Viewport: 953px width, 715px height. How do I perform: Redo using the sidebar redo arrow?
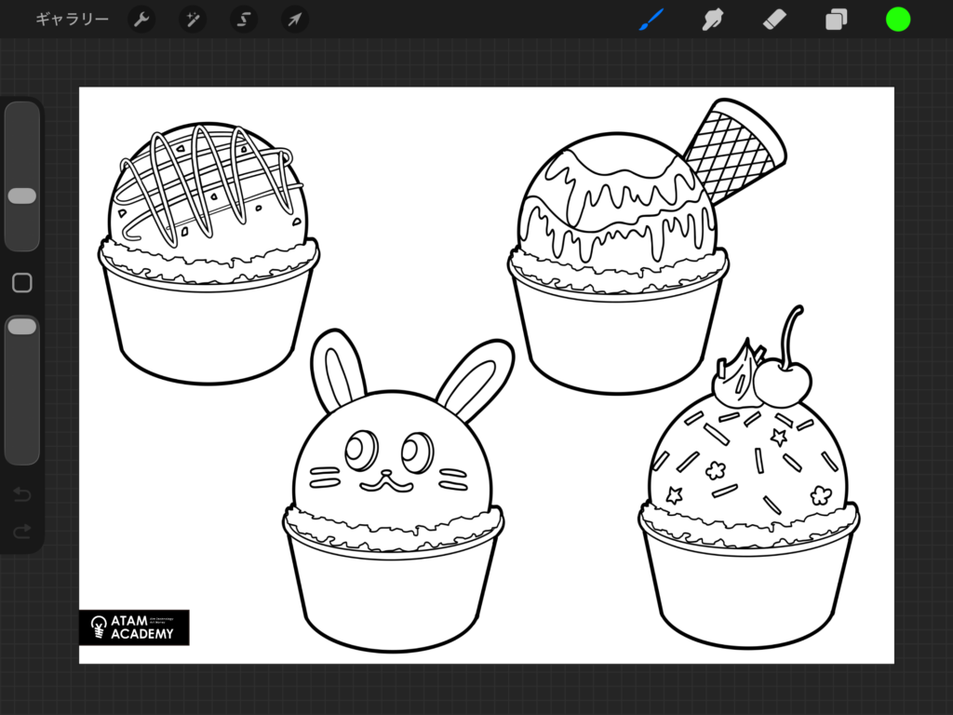coord(22,531)
